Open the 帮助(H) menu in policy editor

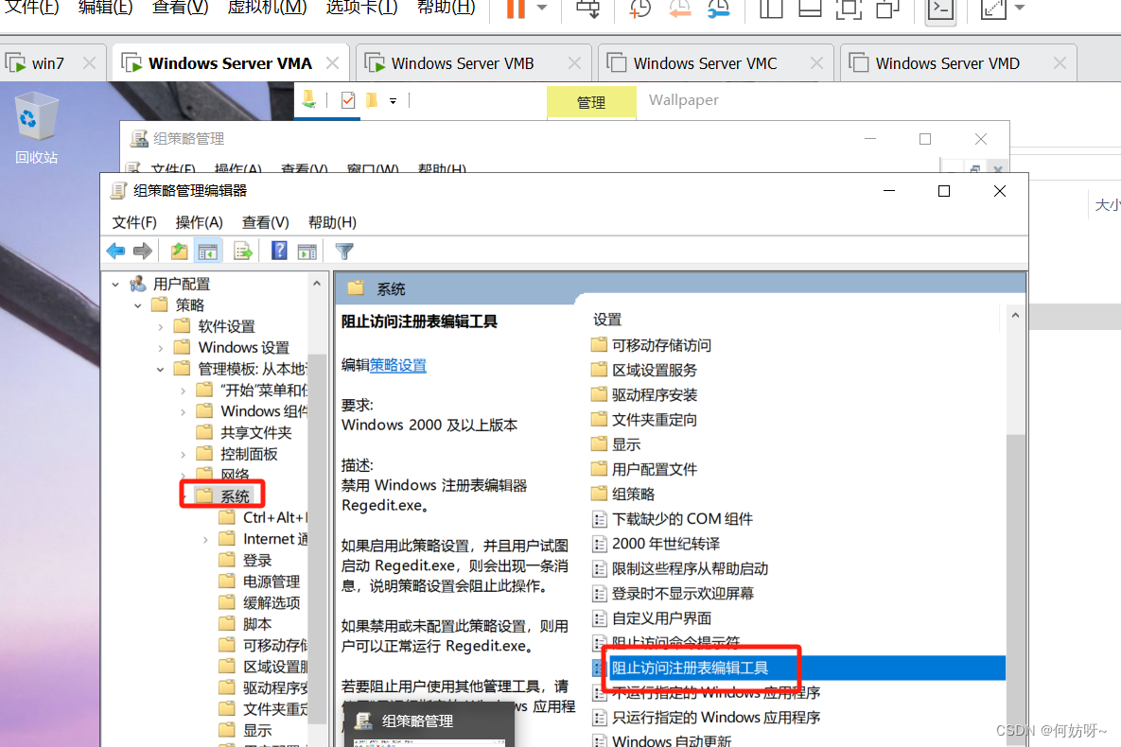[332, 222]
